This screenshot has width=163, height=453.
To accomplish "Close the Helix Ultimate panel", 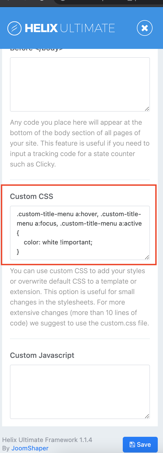I will pyautogui.click(x=144, y=28).
